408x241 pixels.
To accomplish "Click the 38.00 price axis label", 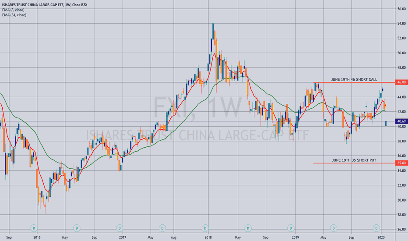I will (401, 141).
